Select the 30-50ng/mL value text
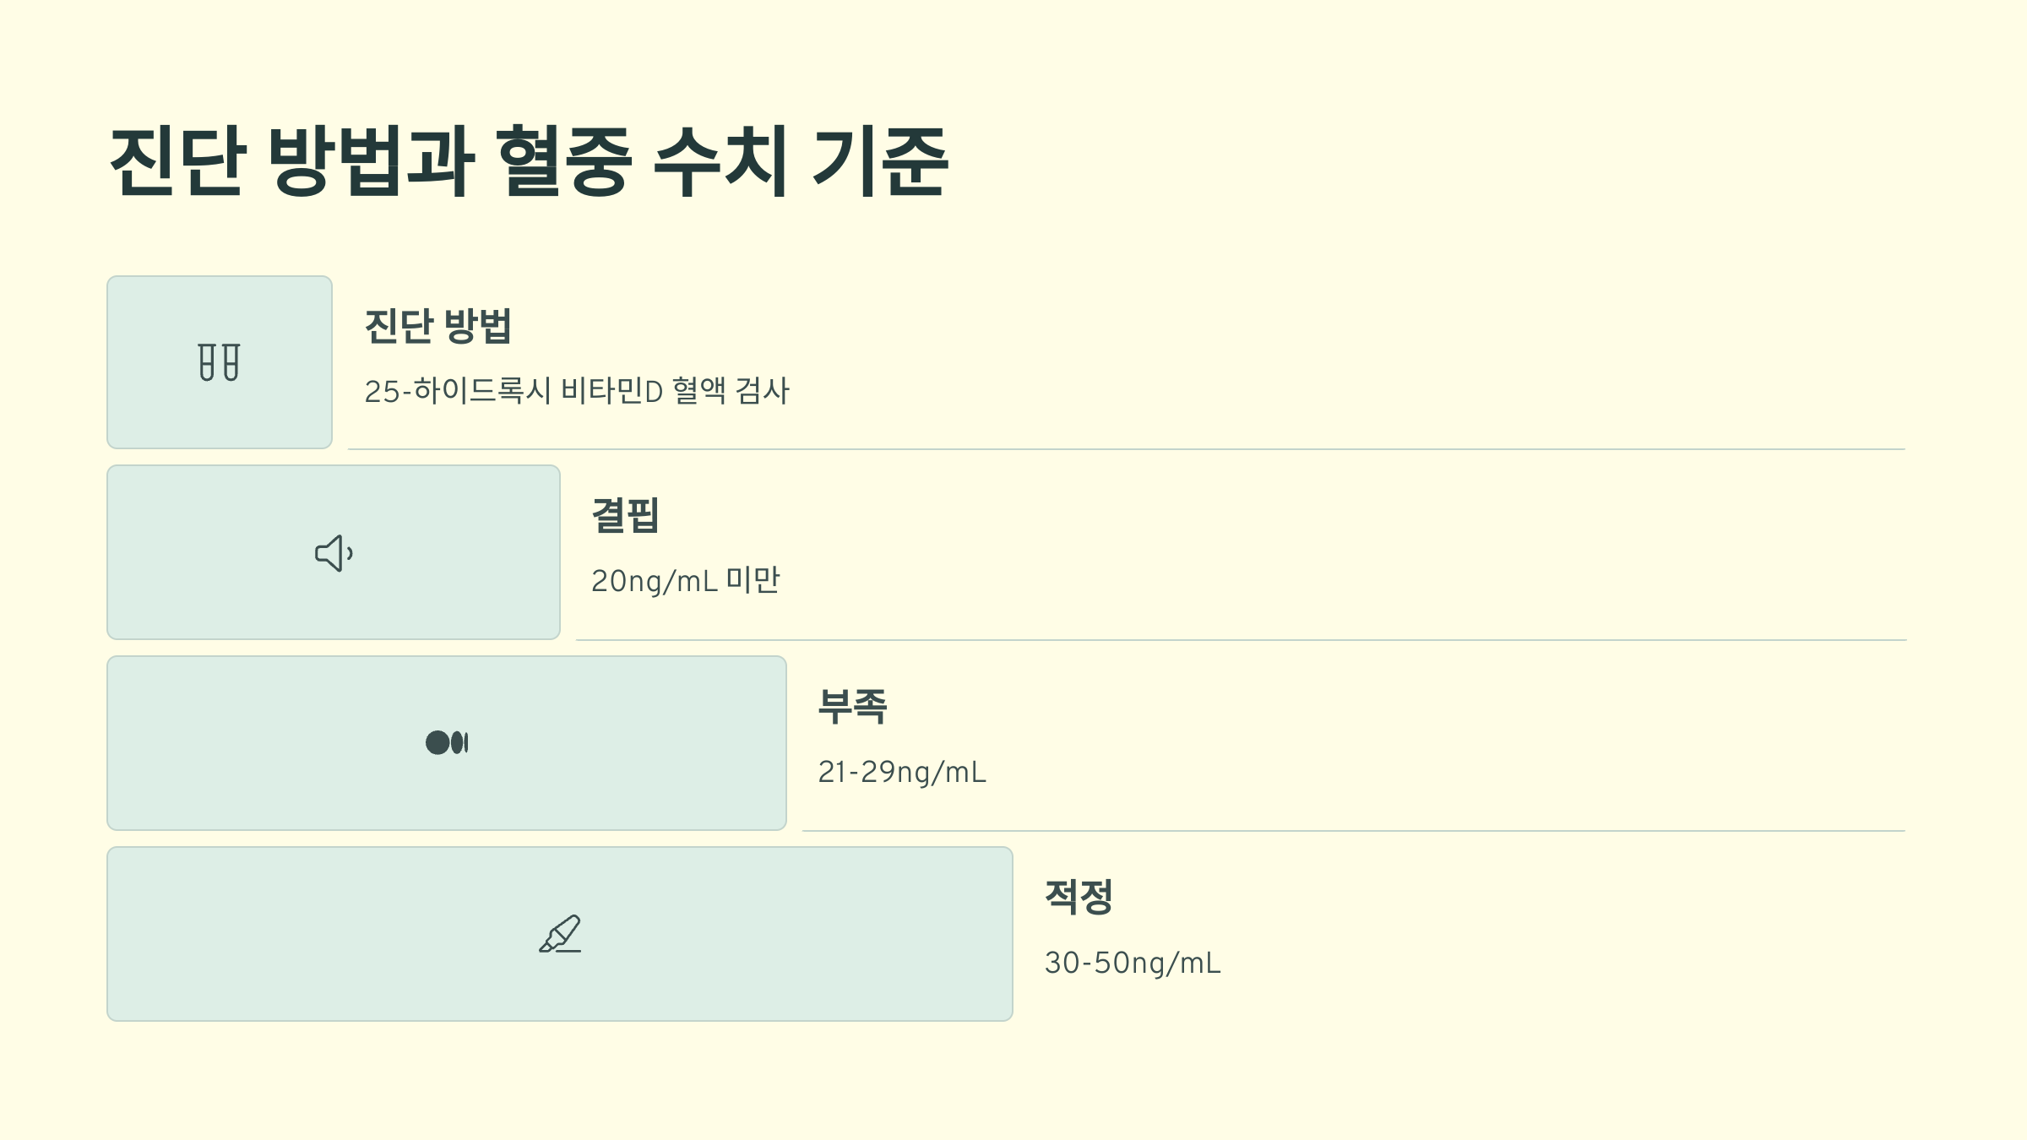Viewport: 2027px width, 1140px height. tap(1133, 963)
